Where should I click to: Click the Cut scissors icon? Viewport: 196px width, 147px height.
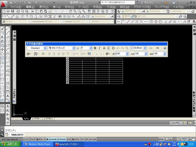[32, 11]
